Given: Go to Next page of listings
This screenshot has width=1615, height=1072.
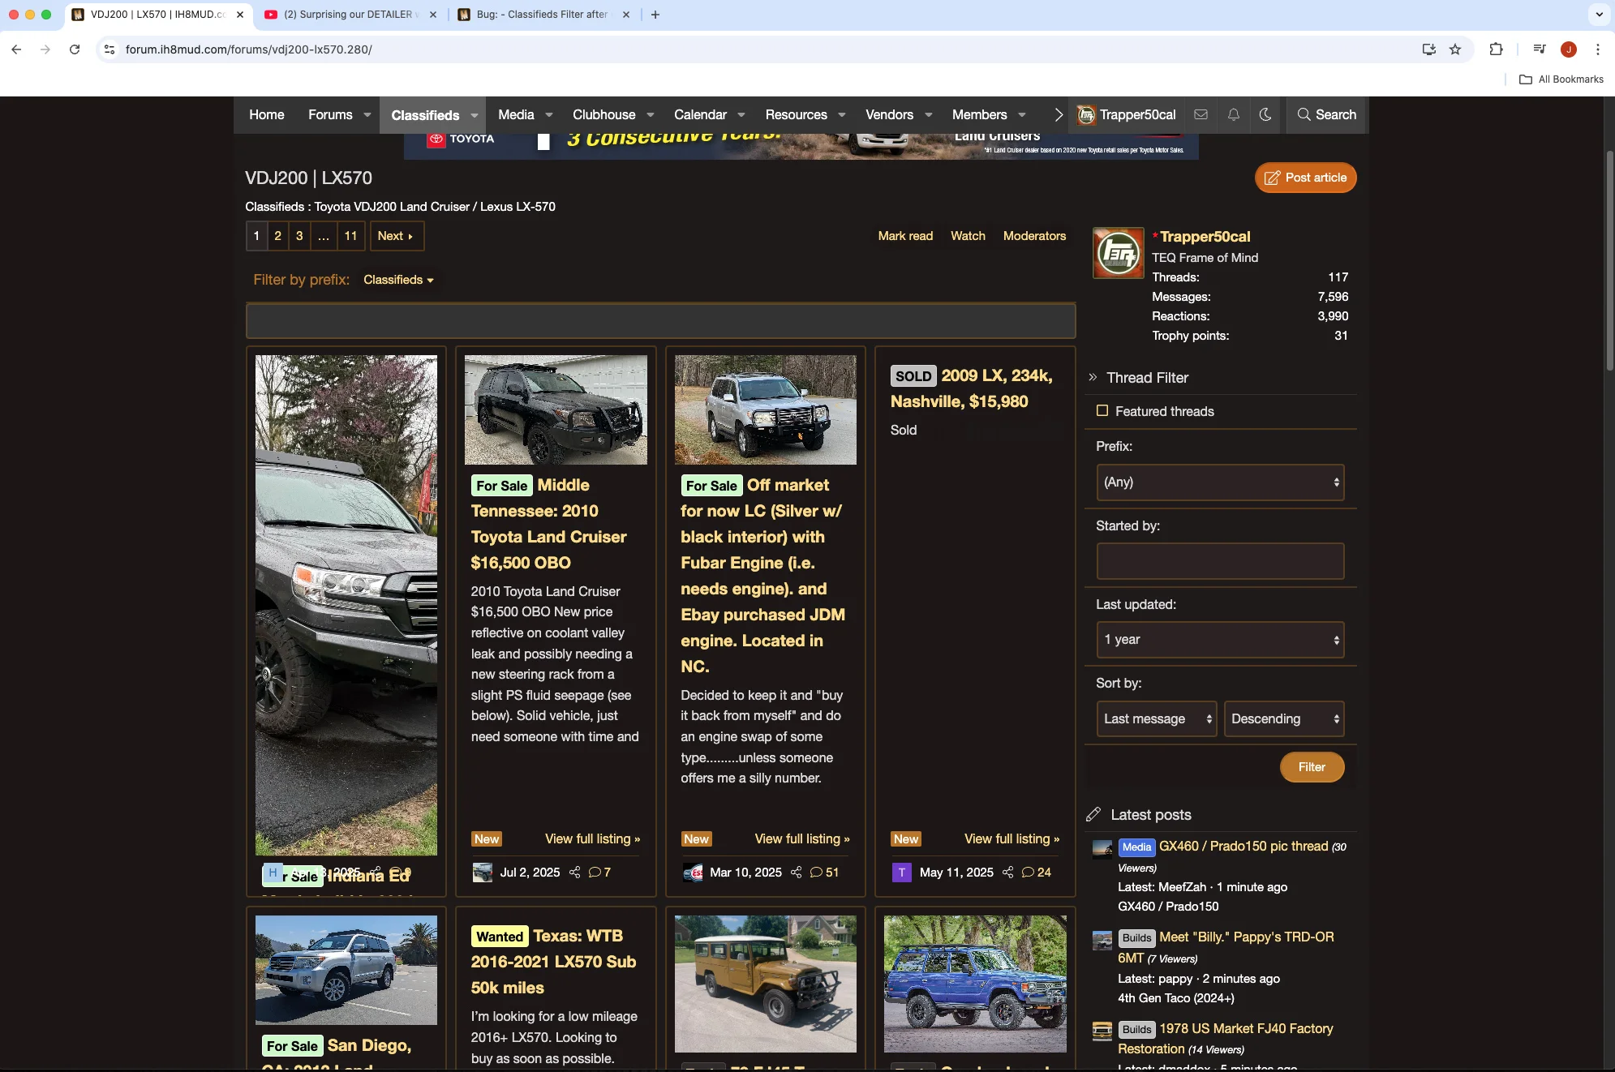Looking at the screenshot, I should click(396, 236).
